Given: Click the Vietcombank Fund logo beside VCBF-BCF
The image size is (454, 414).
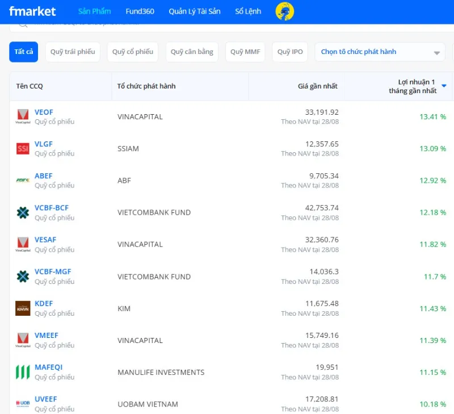Looking at the screenshot, I should 23,212.
